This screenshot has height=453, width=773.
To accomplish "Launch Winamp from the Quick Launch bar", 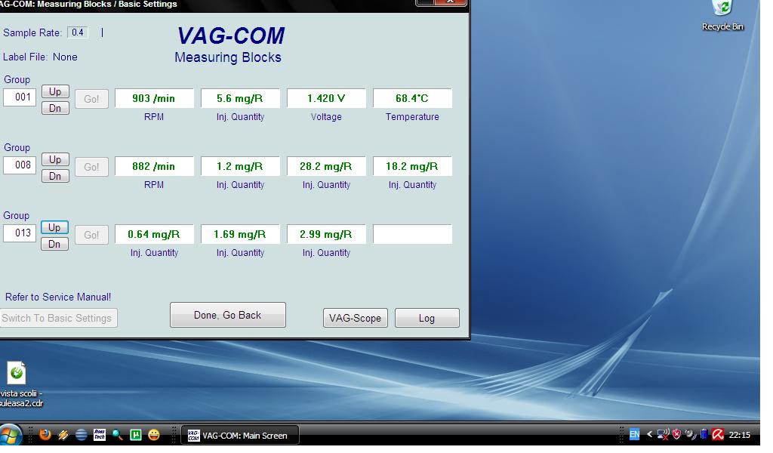I will pos(63,435).
